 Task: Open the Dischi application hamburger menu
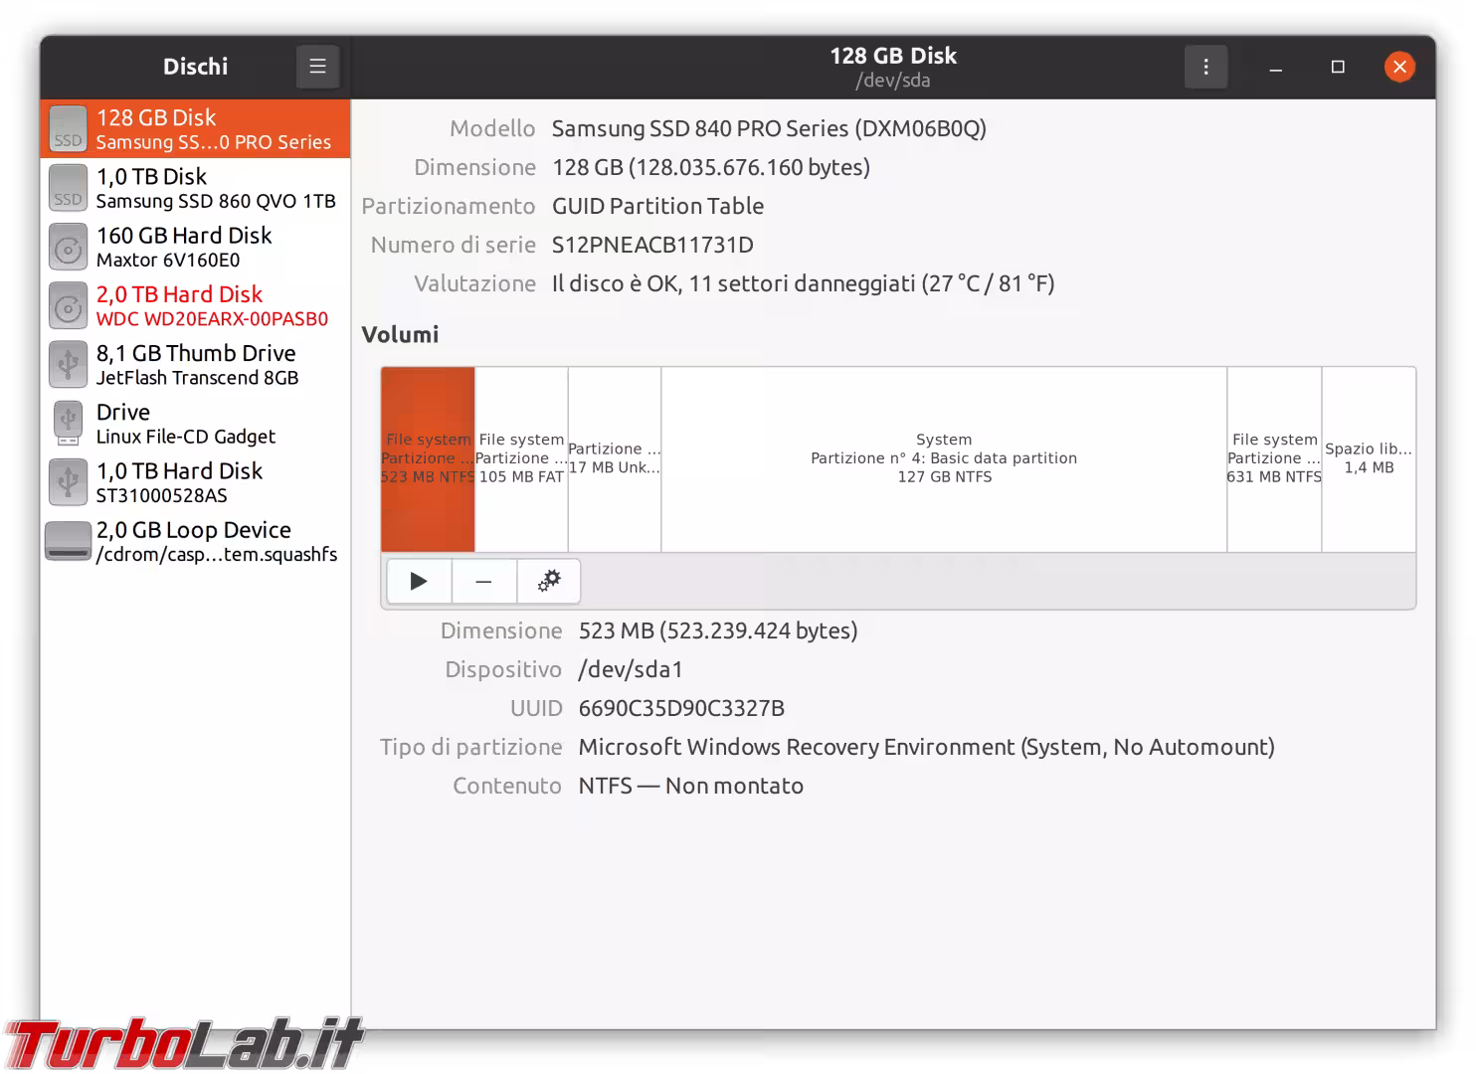[x=317, y=67]
